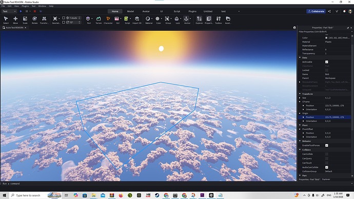Image resolution: width=354 pixels, height=199 pixels.
Task: Activate the Rotate tool
Action: 34,20
